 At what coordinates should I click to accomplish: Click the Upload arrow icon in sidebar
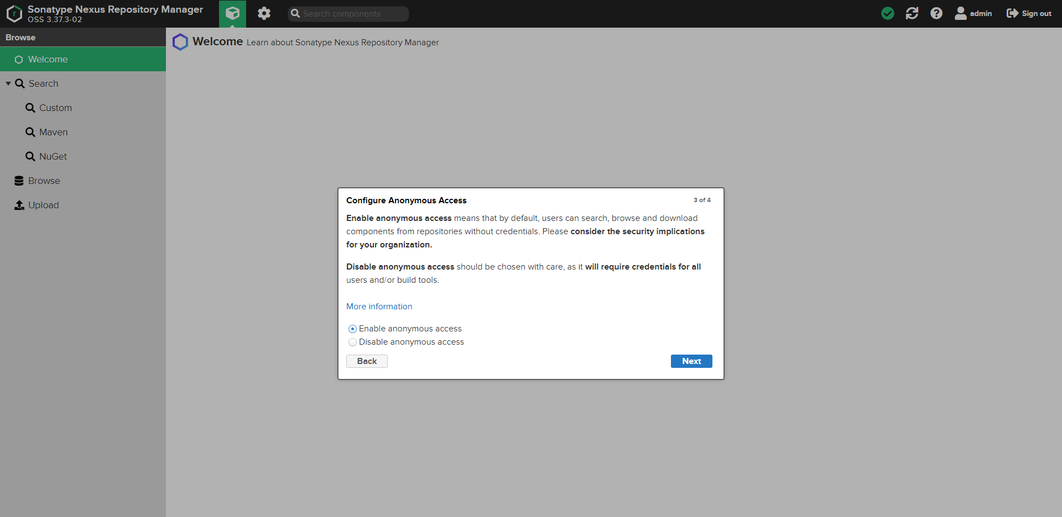pyautogui.click(x=19, y=205)
